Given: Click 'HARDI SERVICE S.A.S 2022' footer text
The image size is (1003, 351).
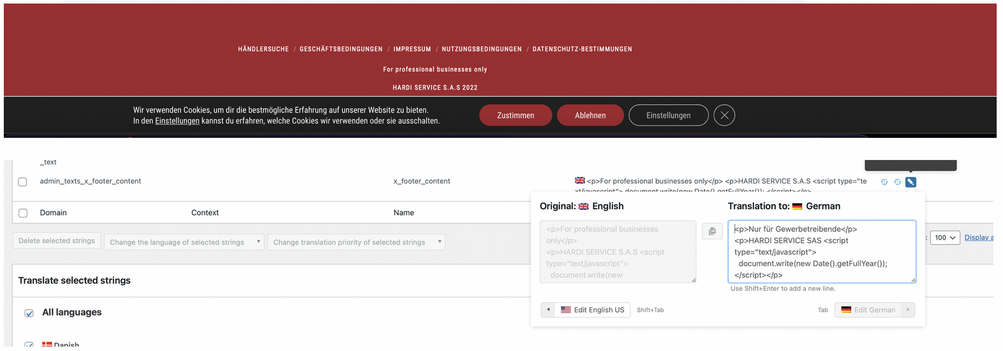Looking at the screenshot, I should [435, 88].
